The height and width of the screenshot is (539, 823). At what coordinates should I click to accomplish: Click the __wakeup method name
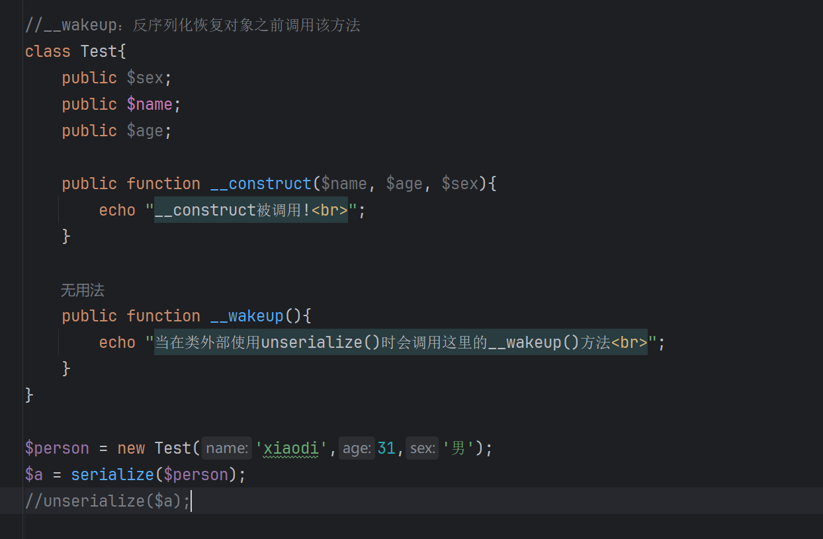[x=247, y=316]
